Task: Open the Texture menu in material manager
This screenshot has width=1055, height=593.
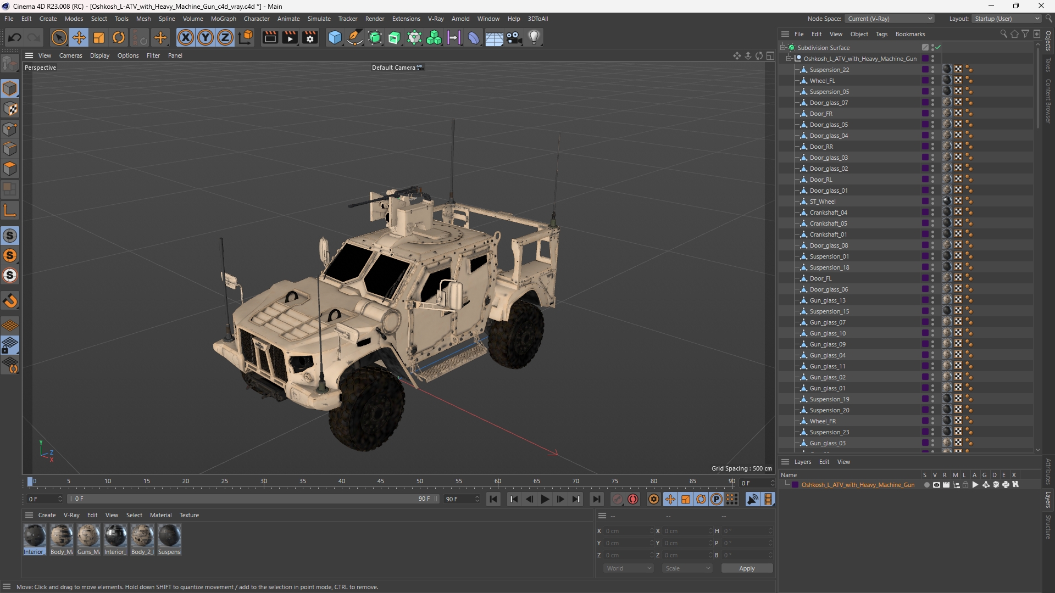Action: [x=189, y=515]
